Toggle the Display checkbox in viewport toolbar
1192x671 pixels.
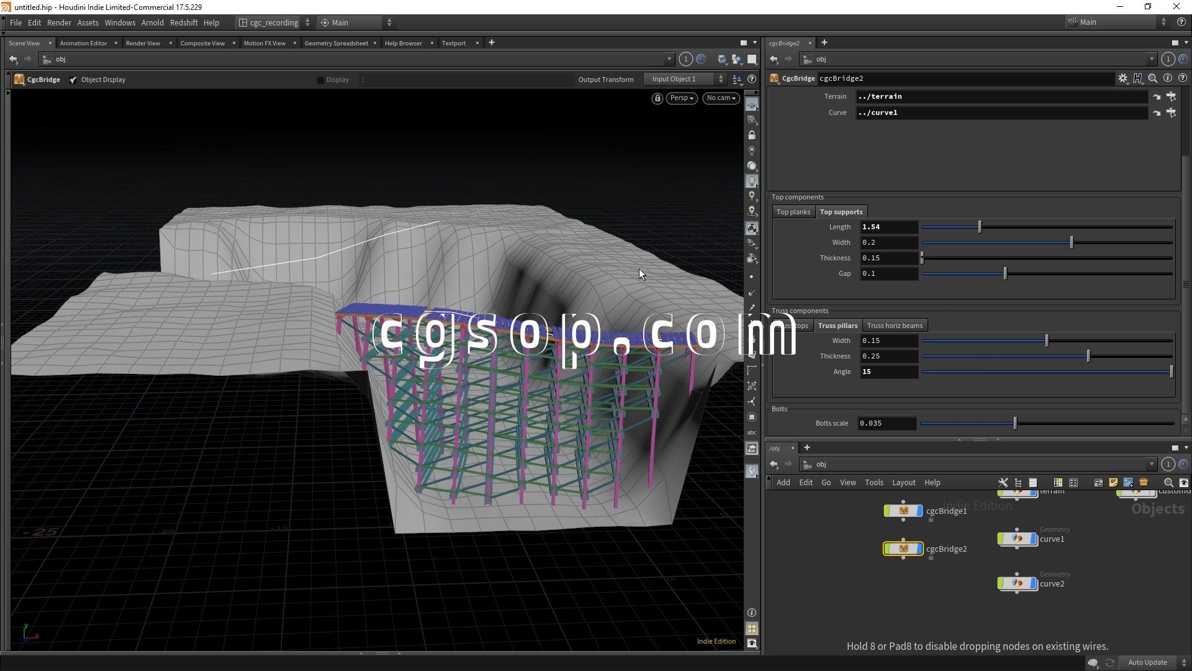(x=321, y=80)
